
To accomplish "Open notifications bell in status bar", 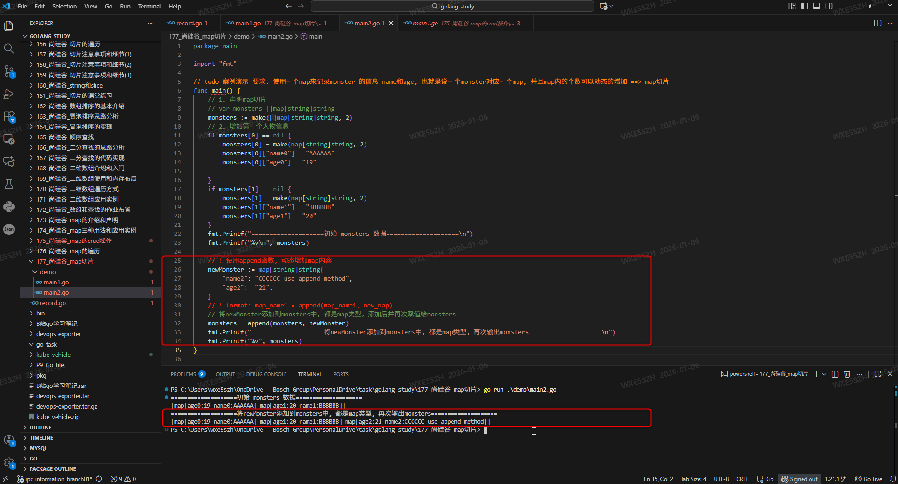I will pyautogui.click(x=893, y=479).
